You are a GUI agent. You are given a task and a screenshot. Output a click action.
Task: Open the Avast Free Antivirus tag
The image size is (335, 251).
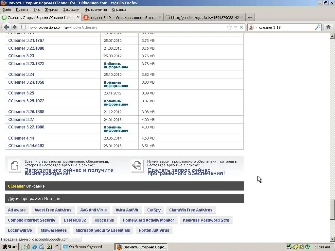click(x=53, y=210)
